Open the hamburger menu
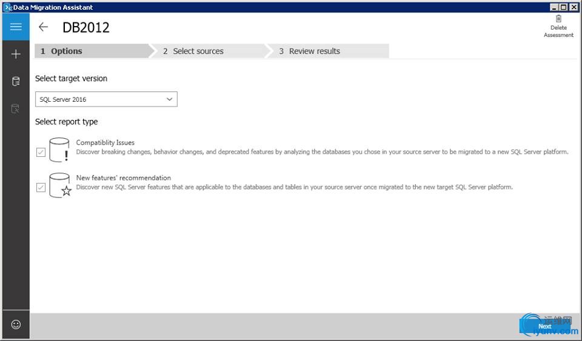 pos(16,27)
